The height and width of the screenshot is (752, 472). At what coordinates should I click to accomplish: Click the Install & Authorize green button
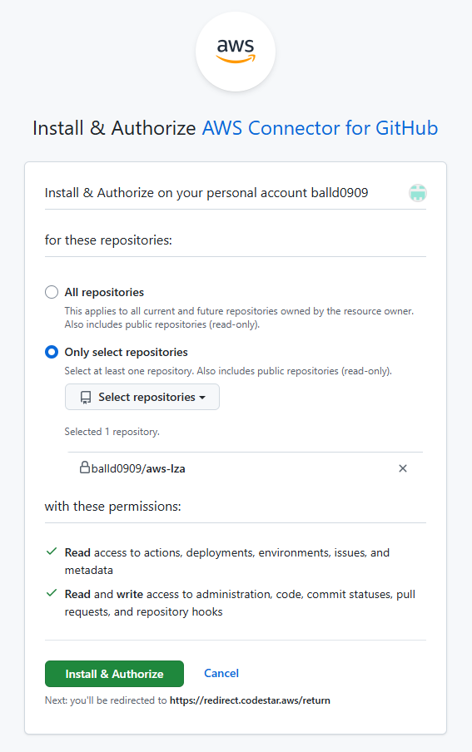[114, 674]
